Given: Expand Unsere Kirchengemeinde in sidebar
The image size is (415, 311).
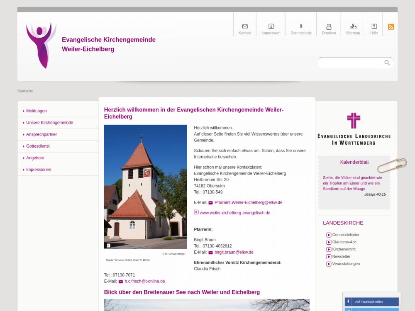Looking at the screenshot, I should (49, 123).
